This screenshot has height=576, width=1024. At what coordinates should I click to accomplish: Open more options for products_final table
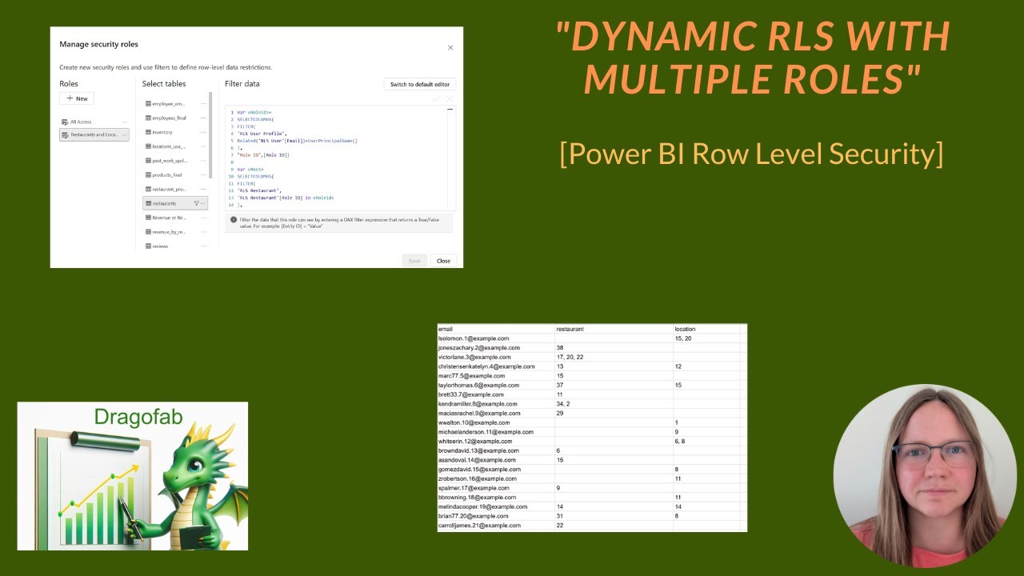[203, 175]
